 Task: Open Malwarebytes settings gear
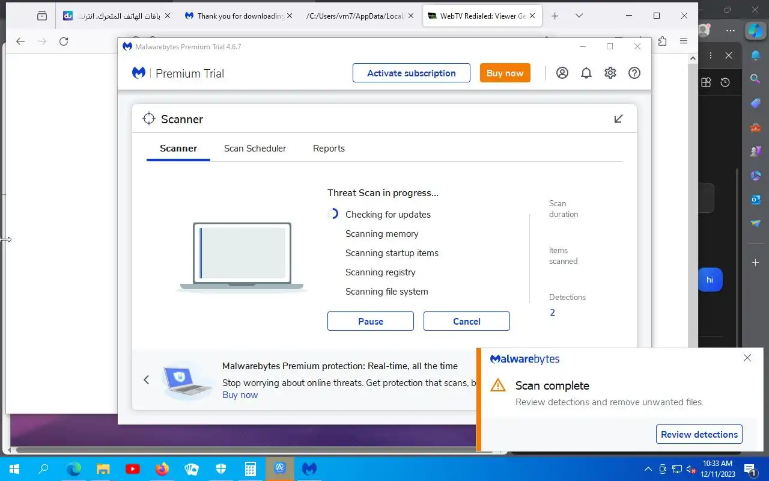610,73
